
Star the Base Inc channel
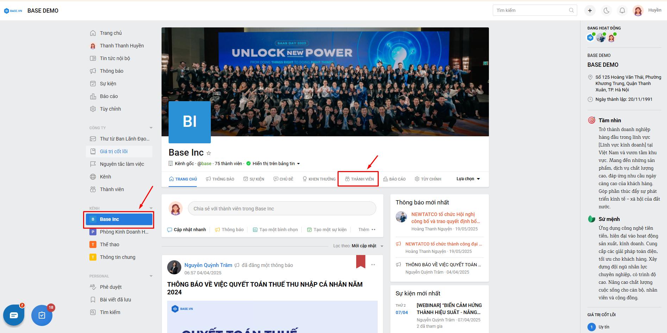[209, 153]
